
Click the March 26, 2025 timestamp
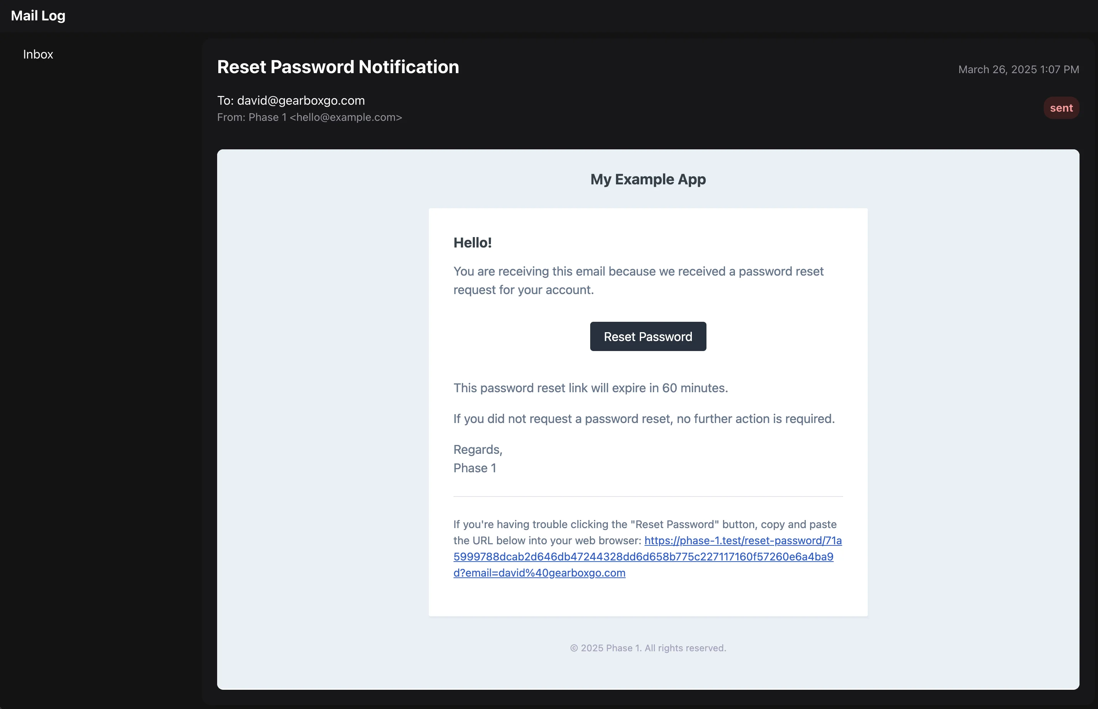1018,70
